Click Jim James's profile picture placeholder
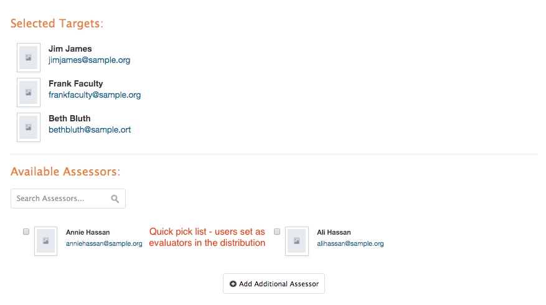 coord(29,57)
